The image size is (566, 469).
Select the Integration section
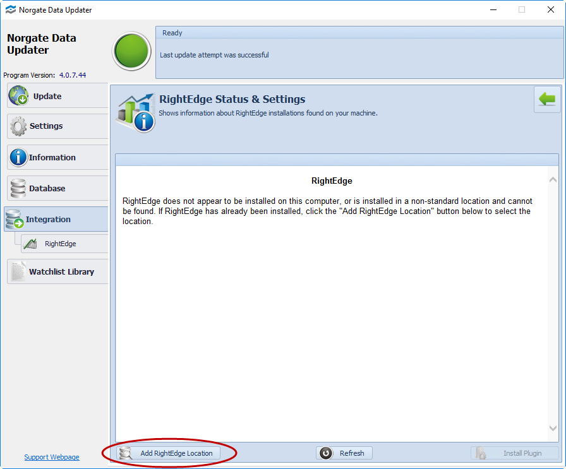56,219
